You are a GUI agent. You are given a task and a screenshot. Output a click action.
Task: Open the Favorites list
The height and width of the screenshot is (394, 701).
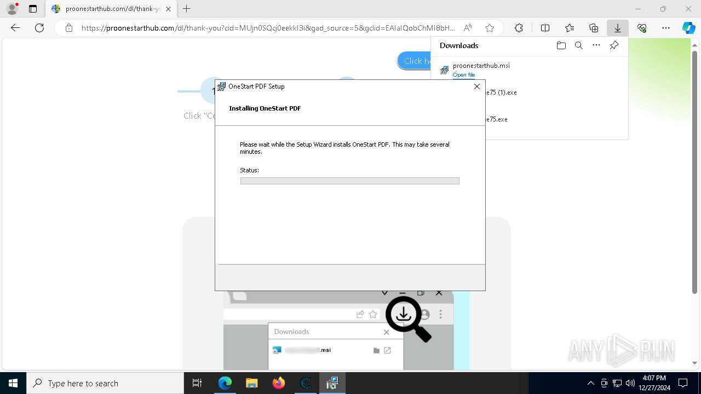(570, 28)
